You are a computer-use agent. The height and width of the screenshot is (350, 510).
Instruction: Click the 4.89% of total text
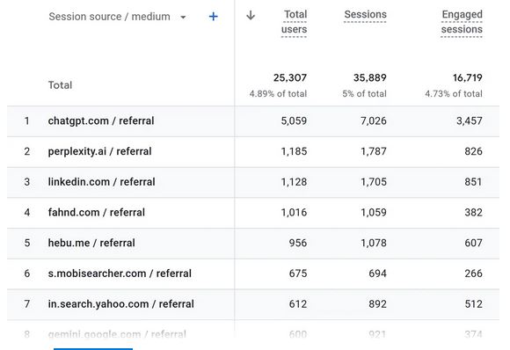[278, 94]
